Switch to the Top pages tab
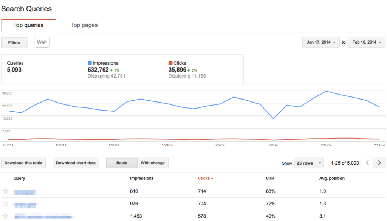The height and width of the screenshot is (221, 387). point(84,25)
